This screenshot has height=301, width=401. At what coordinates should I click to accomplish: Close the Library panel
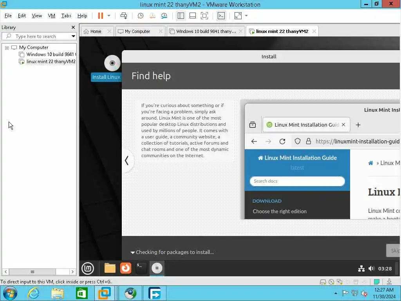tap(73, 27)
